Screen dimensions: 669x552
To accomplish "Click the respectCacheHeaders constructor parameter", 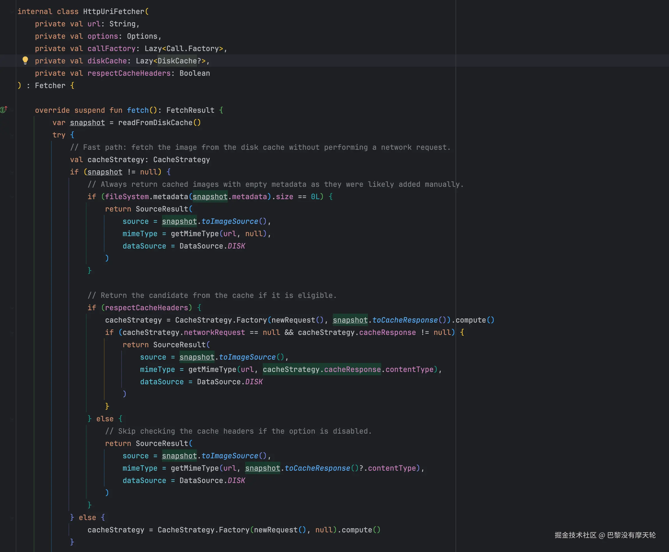I will [129, 73].
